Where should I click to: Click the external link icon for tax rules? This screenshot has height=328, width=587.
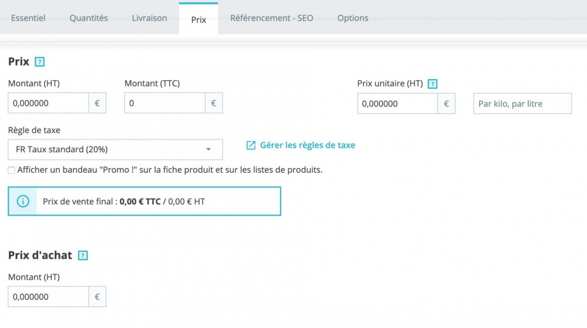pyautogui.click(x=251, y=145)
